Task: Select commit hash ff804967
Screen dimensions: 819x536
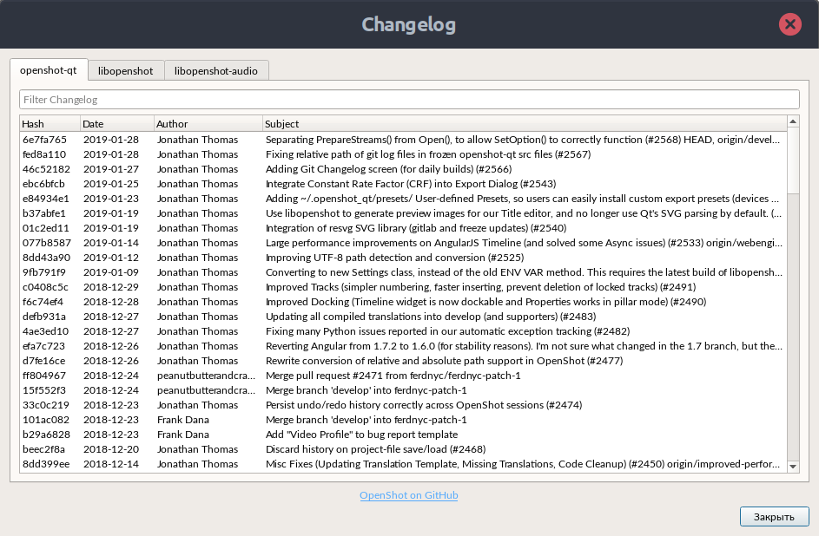Action: 44,376
